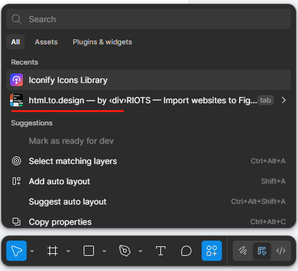
Task: Open the Plugins & widgets tab
Action: click(102, 42)
